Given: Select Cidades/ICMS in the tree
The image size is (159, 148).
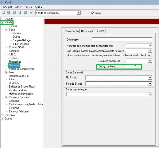Looking at the screenshot, I should (x=16, y=47).
